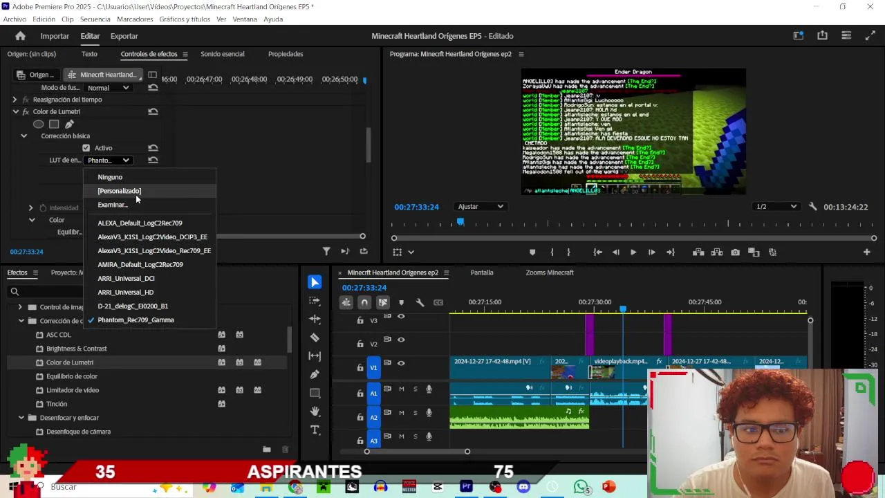Select the Rectangle shape tool
Viewport: 885px width, 498px height.
(x=315, y=393)
